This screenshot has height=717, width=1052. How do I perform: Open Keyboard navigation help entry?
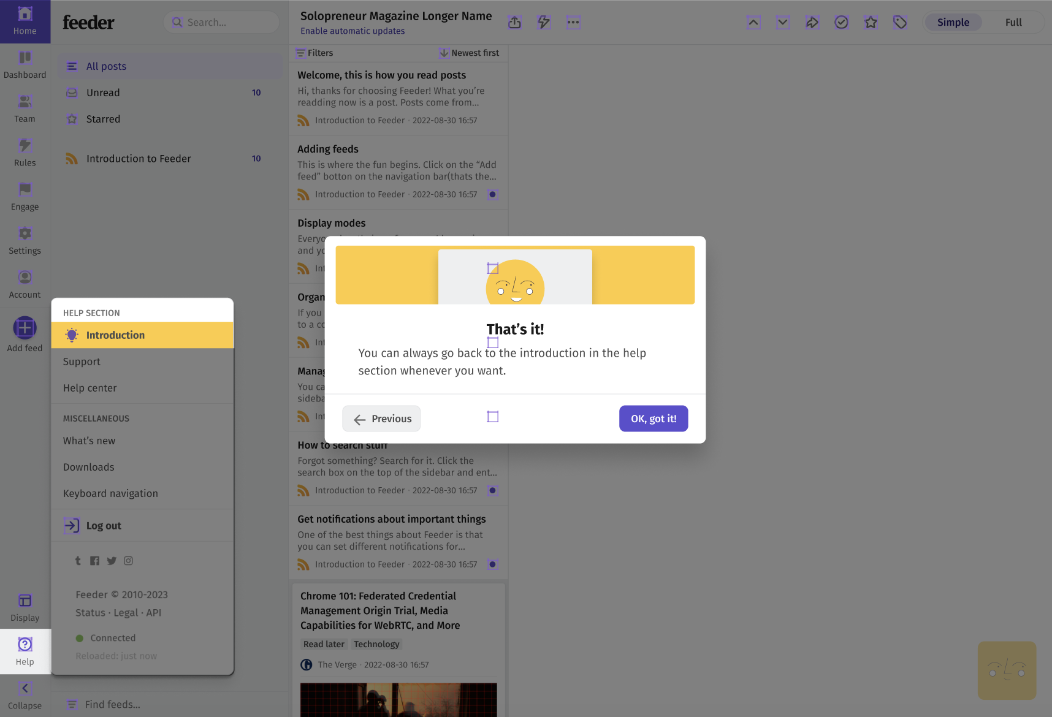coord(142,493)
